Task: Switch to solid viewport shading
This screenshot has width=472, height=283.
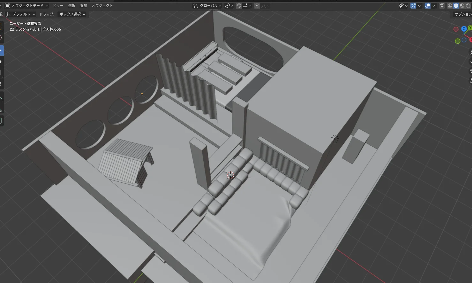Action: point(456,6)
